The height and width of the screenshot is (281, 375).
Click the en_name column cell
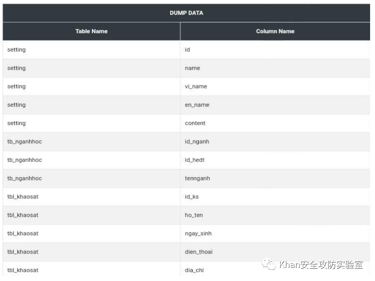(197, 105)
